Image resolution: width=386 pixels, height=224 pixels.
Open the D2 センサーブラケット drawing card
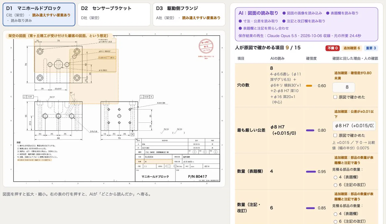(114, 14)
